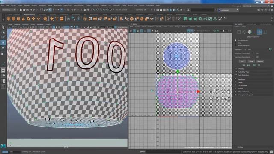Create a polygon sphere from the shelf

[x=9, y=18]
